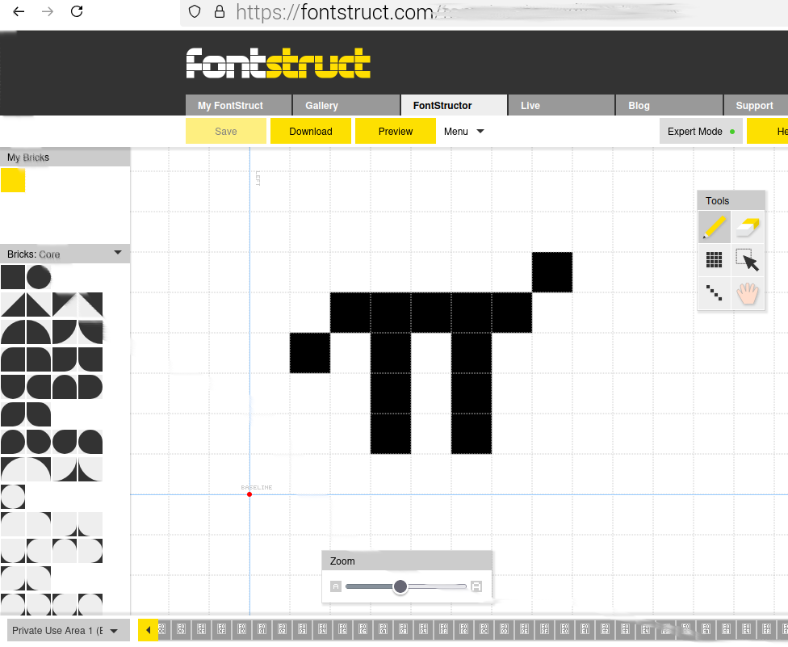Viewport: 788px width, 647px height.
Task: Click the Preview button
Action: 396,131
